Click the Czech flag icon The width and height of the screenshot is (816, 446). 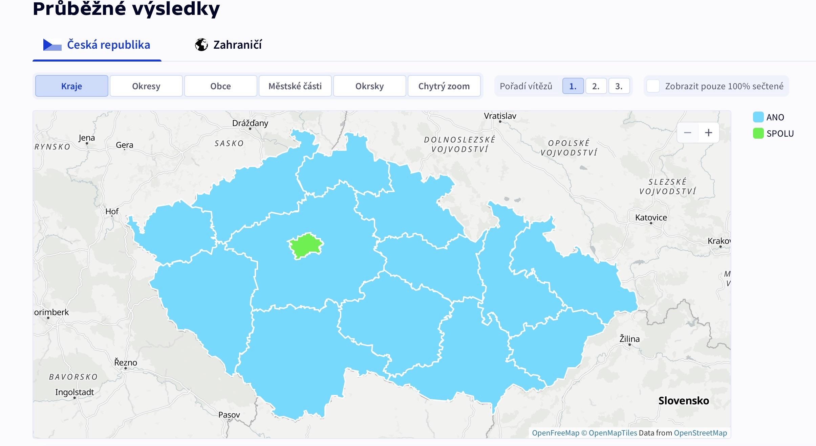coord(52,45)
